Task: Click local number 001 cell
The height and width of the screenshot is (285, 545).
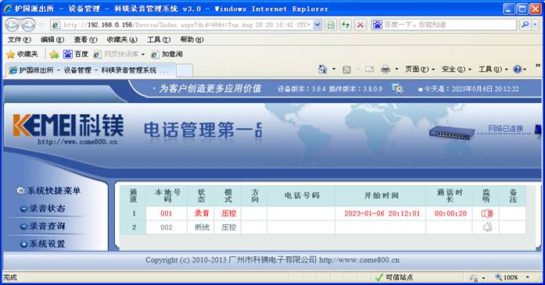Action: (167, 213)
